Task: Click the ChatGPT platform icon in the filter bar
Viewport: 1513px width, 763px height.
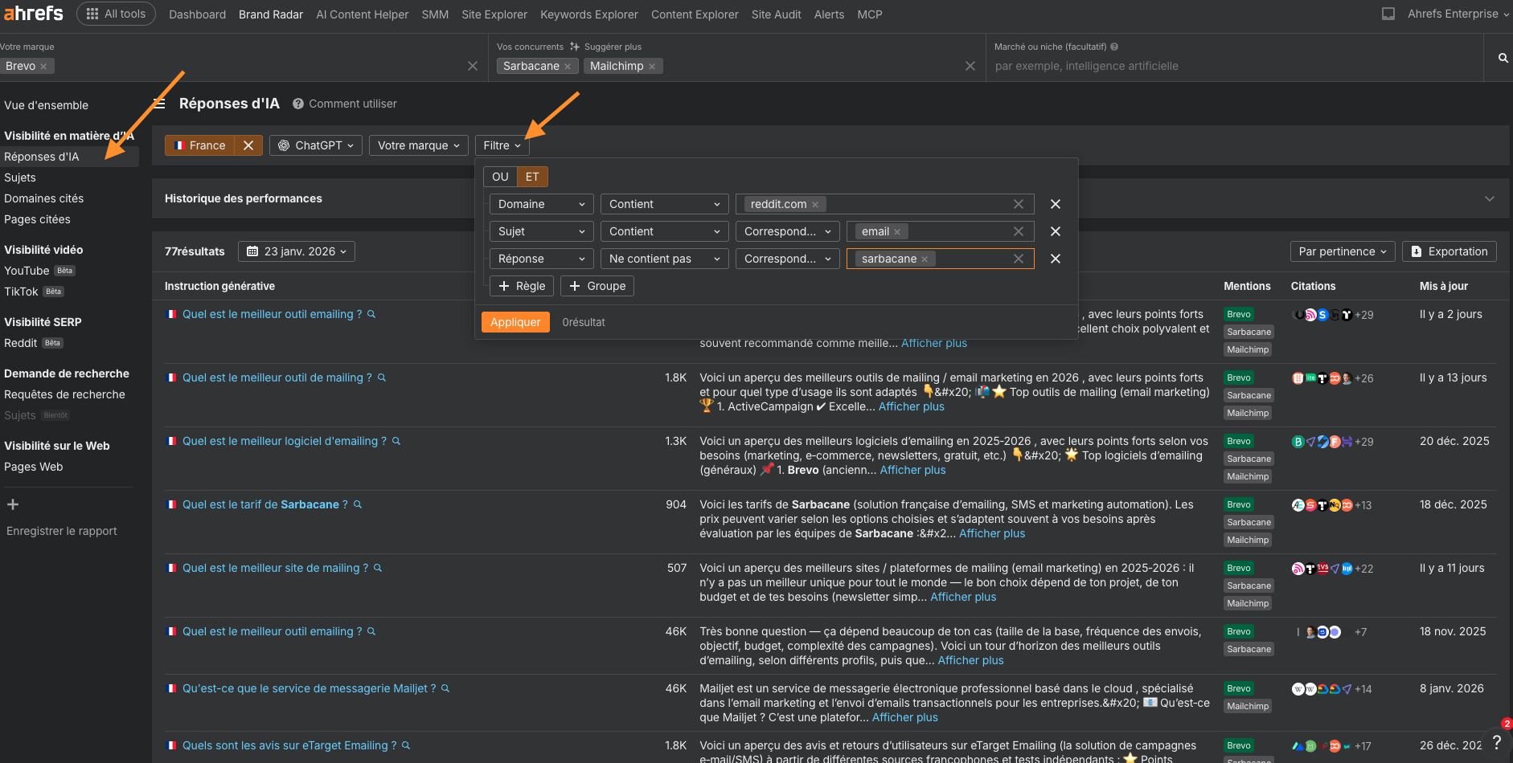Action: (285, 145)
